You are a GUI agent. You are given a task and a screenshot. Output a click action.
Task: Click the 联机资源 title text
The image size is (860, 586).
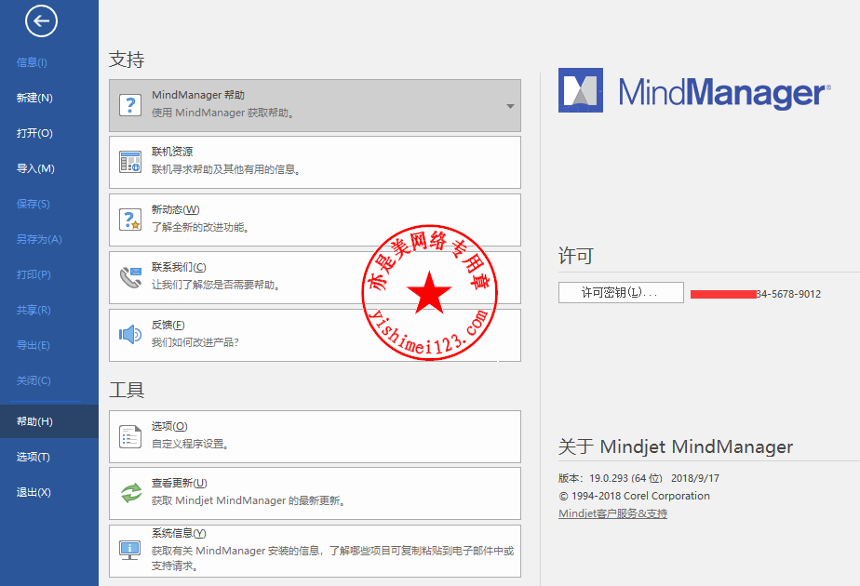pos(172,152)
